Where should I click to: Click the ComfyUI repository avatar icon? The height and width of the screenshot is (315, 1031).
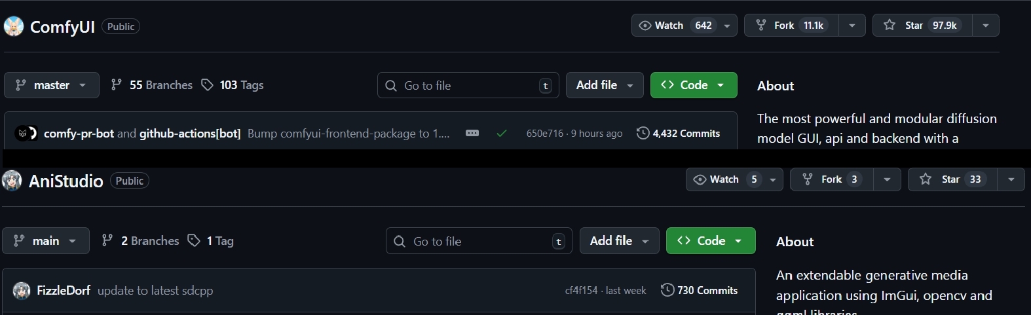point(14,26)
